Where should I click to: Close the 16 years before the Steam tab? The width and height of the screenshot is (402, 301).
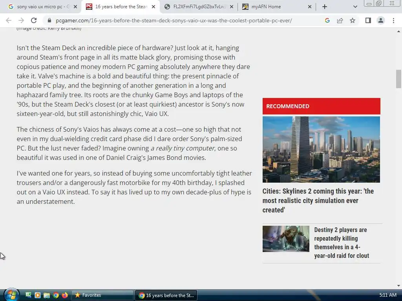click(x=153, y=7)
